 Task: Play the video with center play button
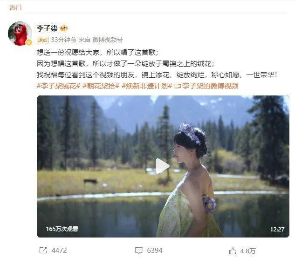[163, 166]
